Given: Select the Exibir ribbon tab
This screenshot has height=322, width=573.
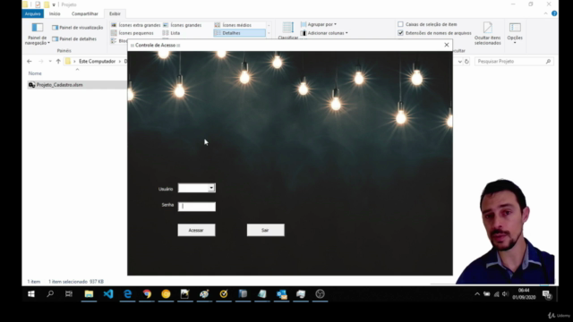Looking at the screenshot, I should pos(115,13).
